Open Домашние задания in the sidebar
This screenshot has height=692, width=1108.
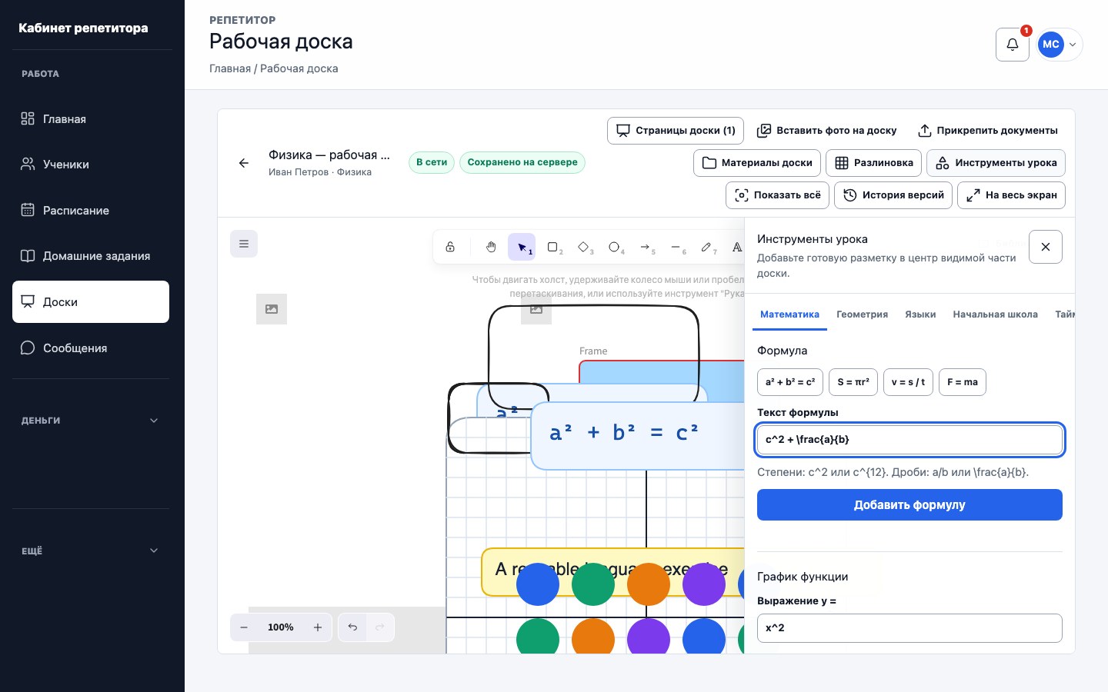[91, 256]
